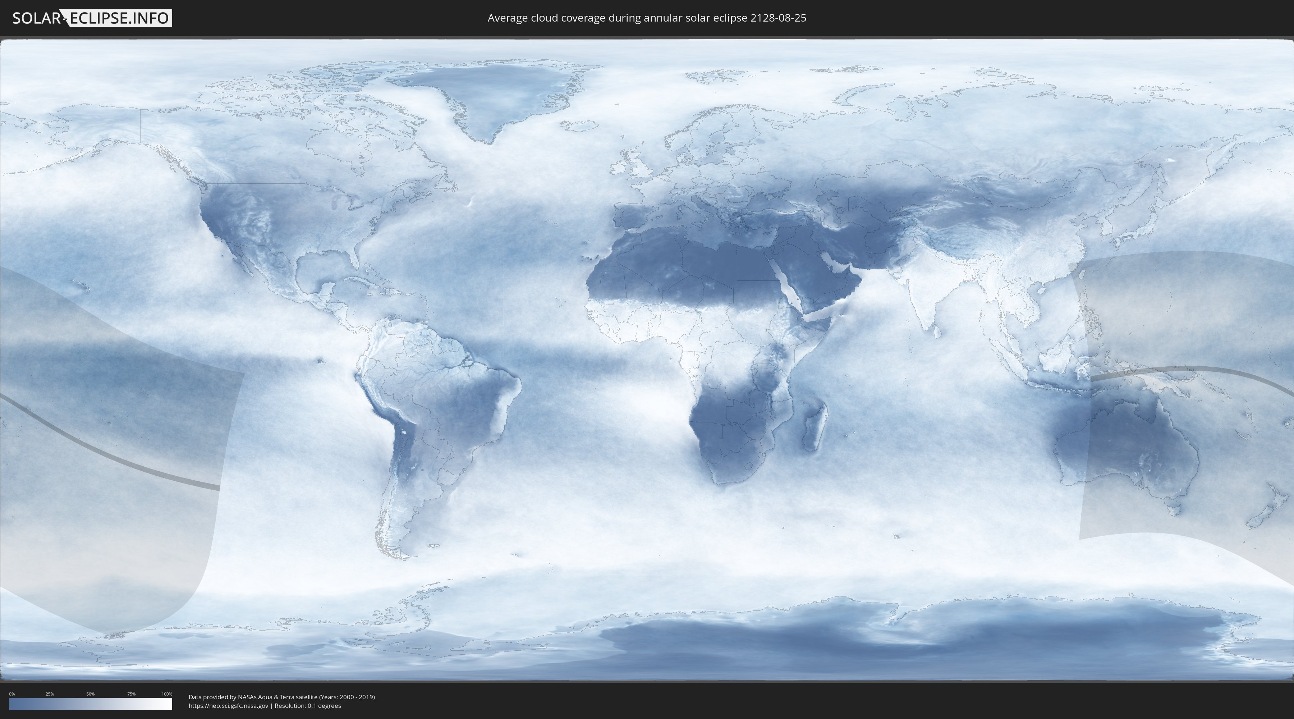Click the 75% legend label
Image resolution: width=1294 pixels, height=719 pixels.
[131, 694]
